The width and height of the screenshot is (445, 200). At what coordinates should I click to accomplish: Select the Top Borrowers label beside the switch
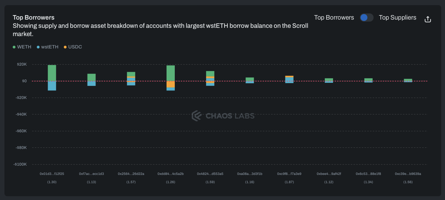tap(334, 18)
